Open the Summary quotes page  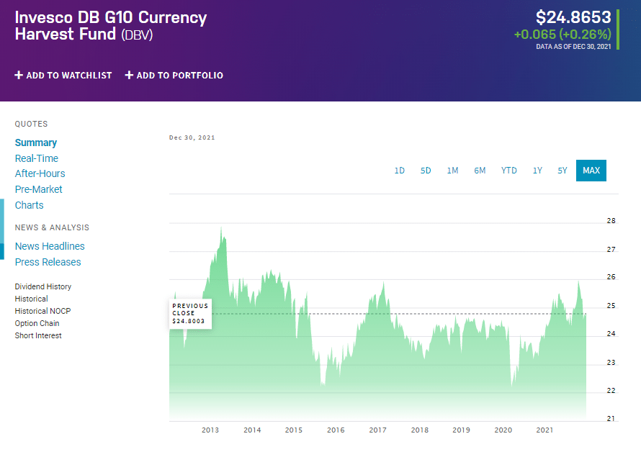pos(36,143)
